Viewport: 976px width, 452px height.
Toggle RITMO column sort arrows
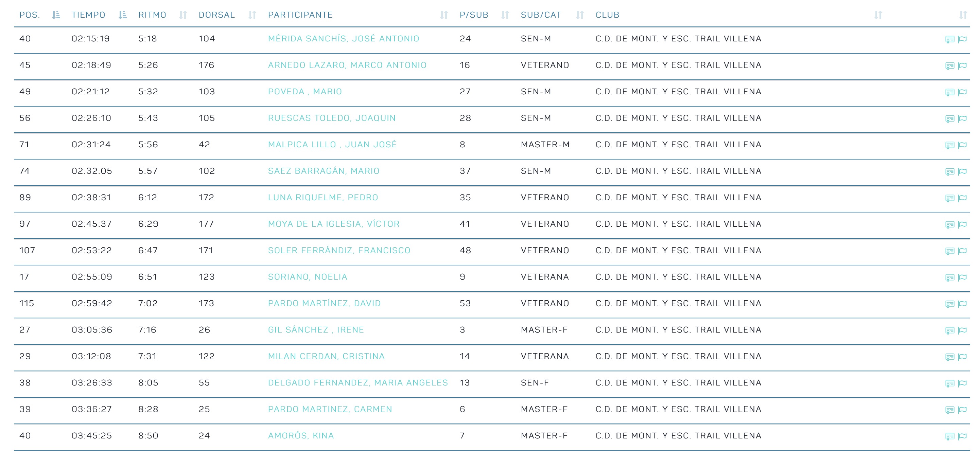(183, 15)
